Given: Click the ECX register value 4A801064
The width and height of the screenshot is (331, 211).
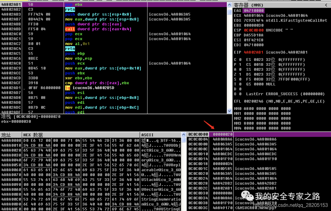Looking at the screenshot, I should coord(254,15).
